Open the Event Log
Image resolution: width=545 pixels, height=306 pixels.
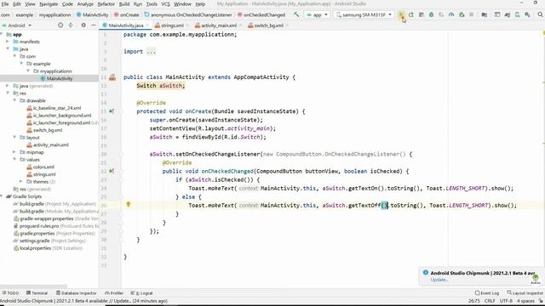pyautogui.click(x=487, y=293)
